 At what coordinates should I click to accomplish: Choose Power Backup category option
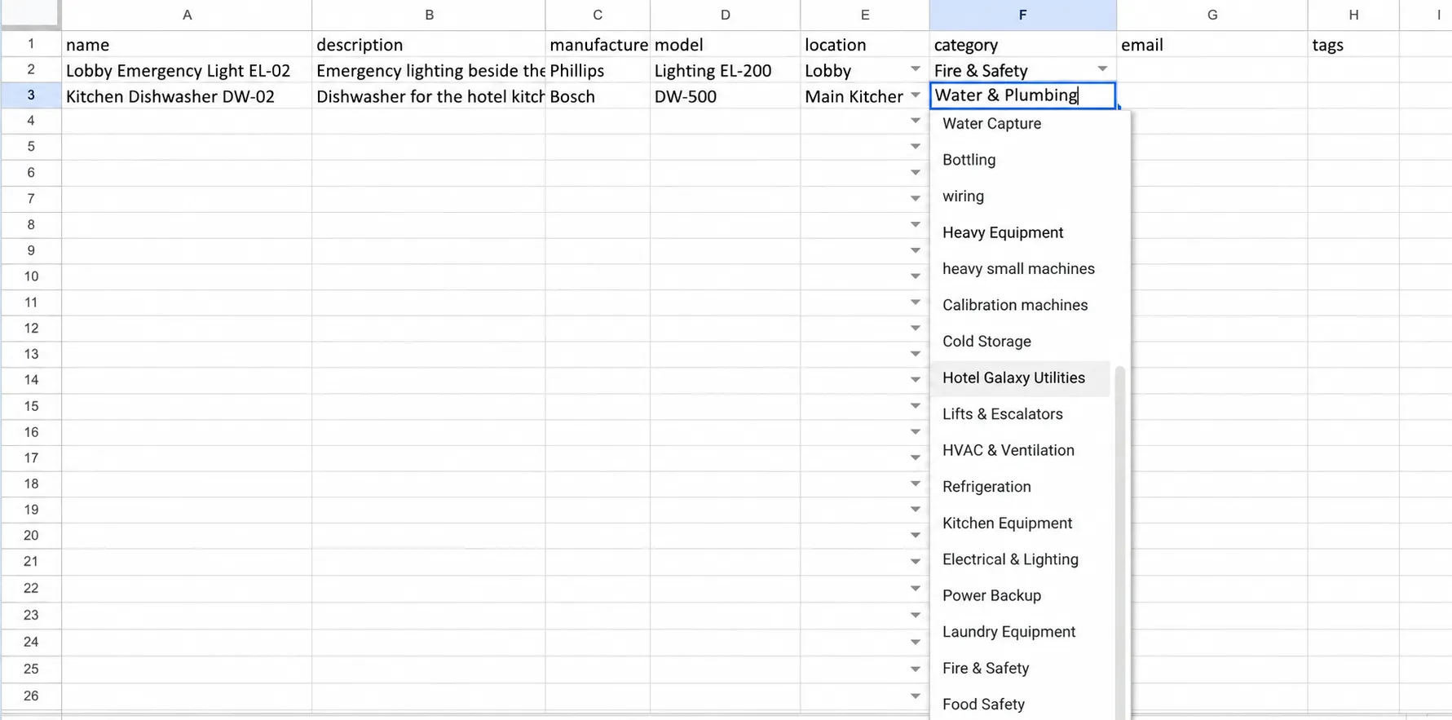[1020, 595]
